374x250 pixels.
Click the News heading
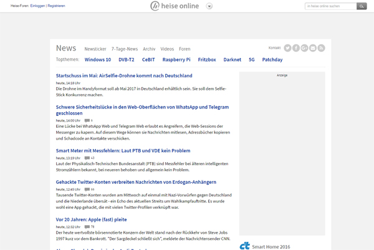click(66, 48)
